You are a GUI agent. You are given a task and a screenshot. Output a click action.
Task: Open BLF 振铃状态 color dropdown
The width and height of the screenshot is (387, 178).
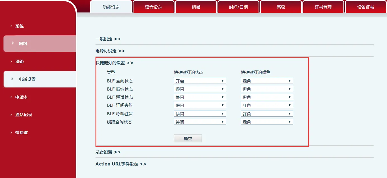click(267, 89)
